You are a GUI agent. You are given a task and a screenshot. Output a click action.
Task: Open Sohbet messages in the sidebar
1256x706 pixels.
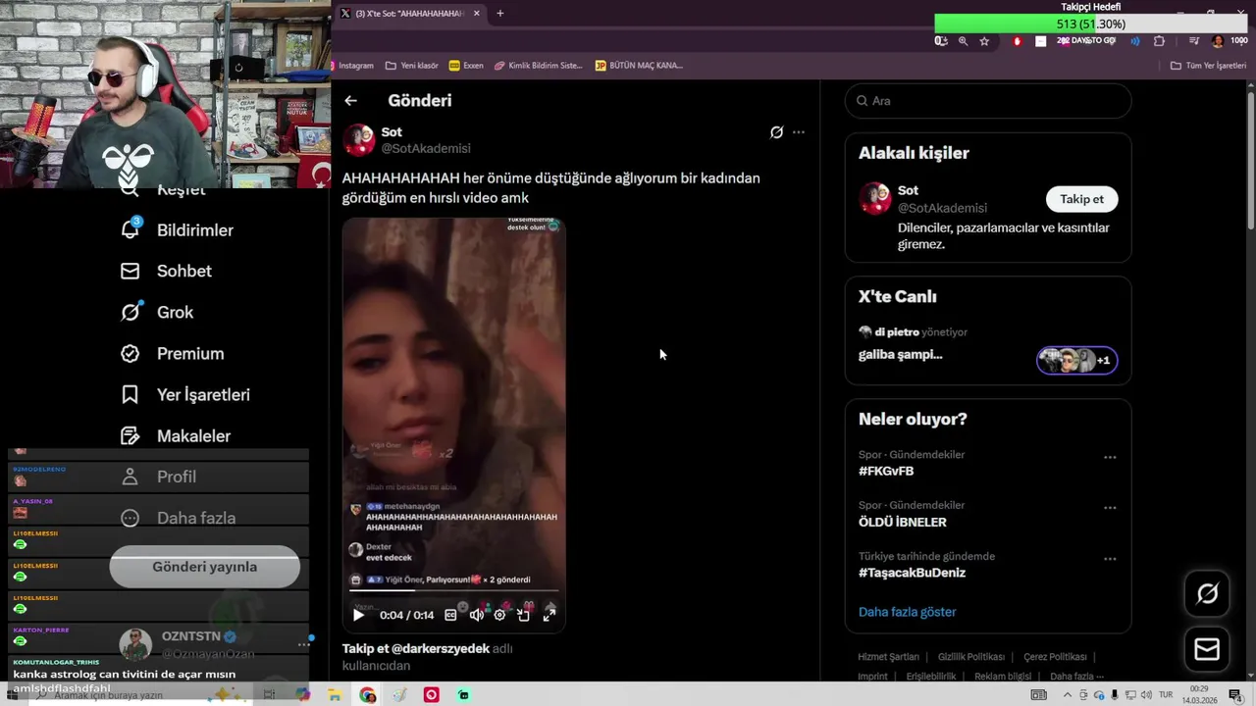pyautogui.click(x=183, y=271)
